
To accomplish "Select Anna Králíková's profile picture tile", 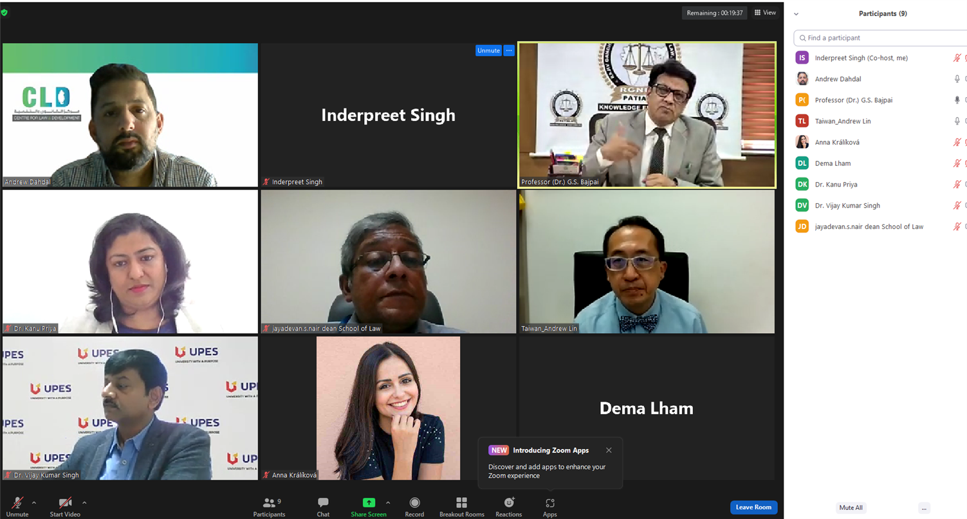I will [x=388, y=408].
